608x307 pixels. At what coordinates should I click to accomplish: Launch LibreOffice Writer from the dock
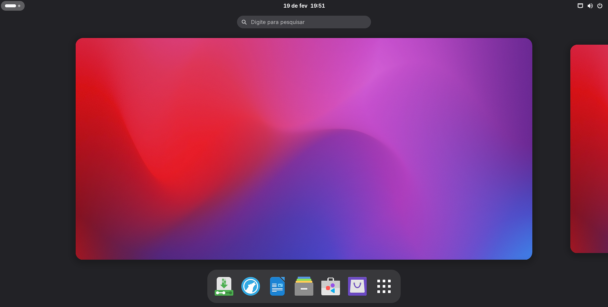pyautogui.click(x=277, y=286)
